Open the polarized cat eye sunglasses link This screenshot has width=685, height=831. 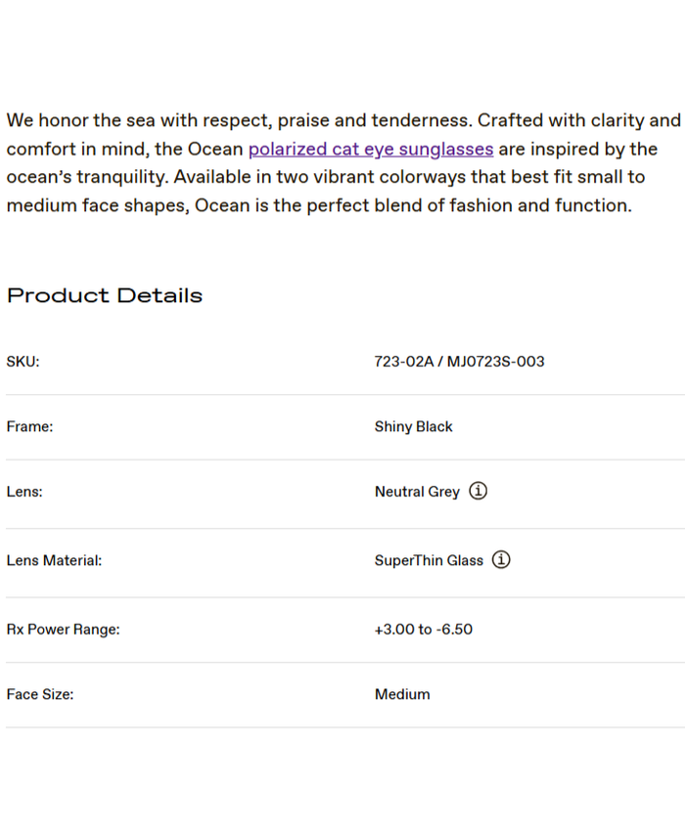coord(371,150)
